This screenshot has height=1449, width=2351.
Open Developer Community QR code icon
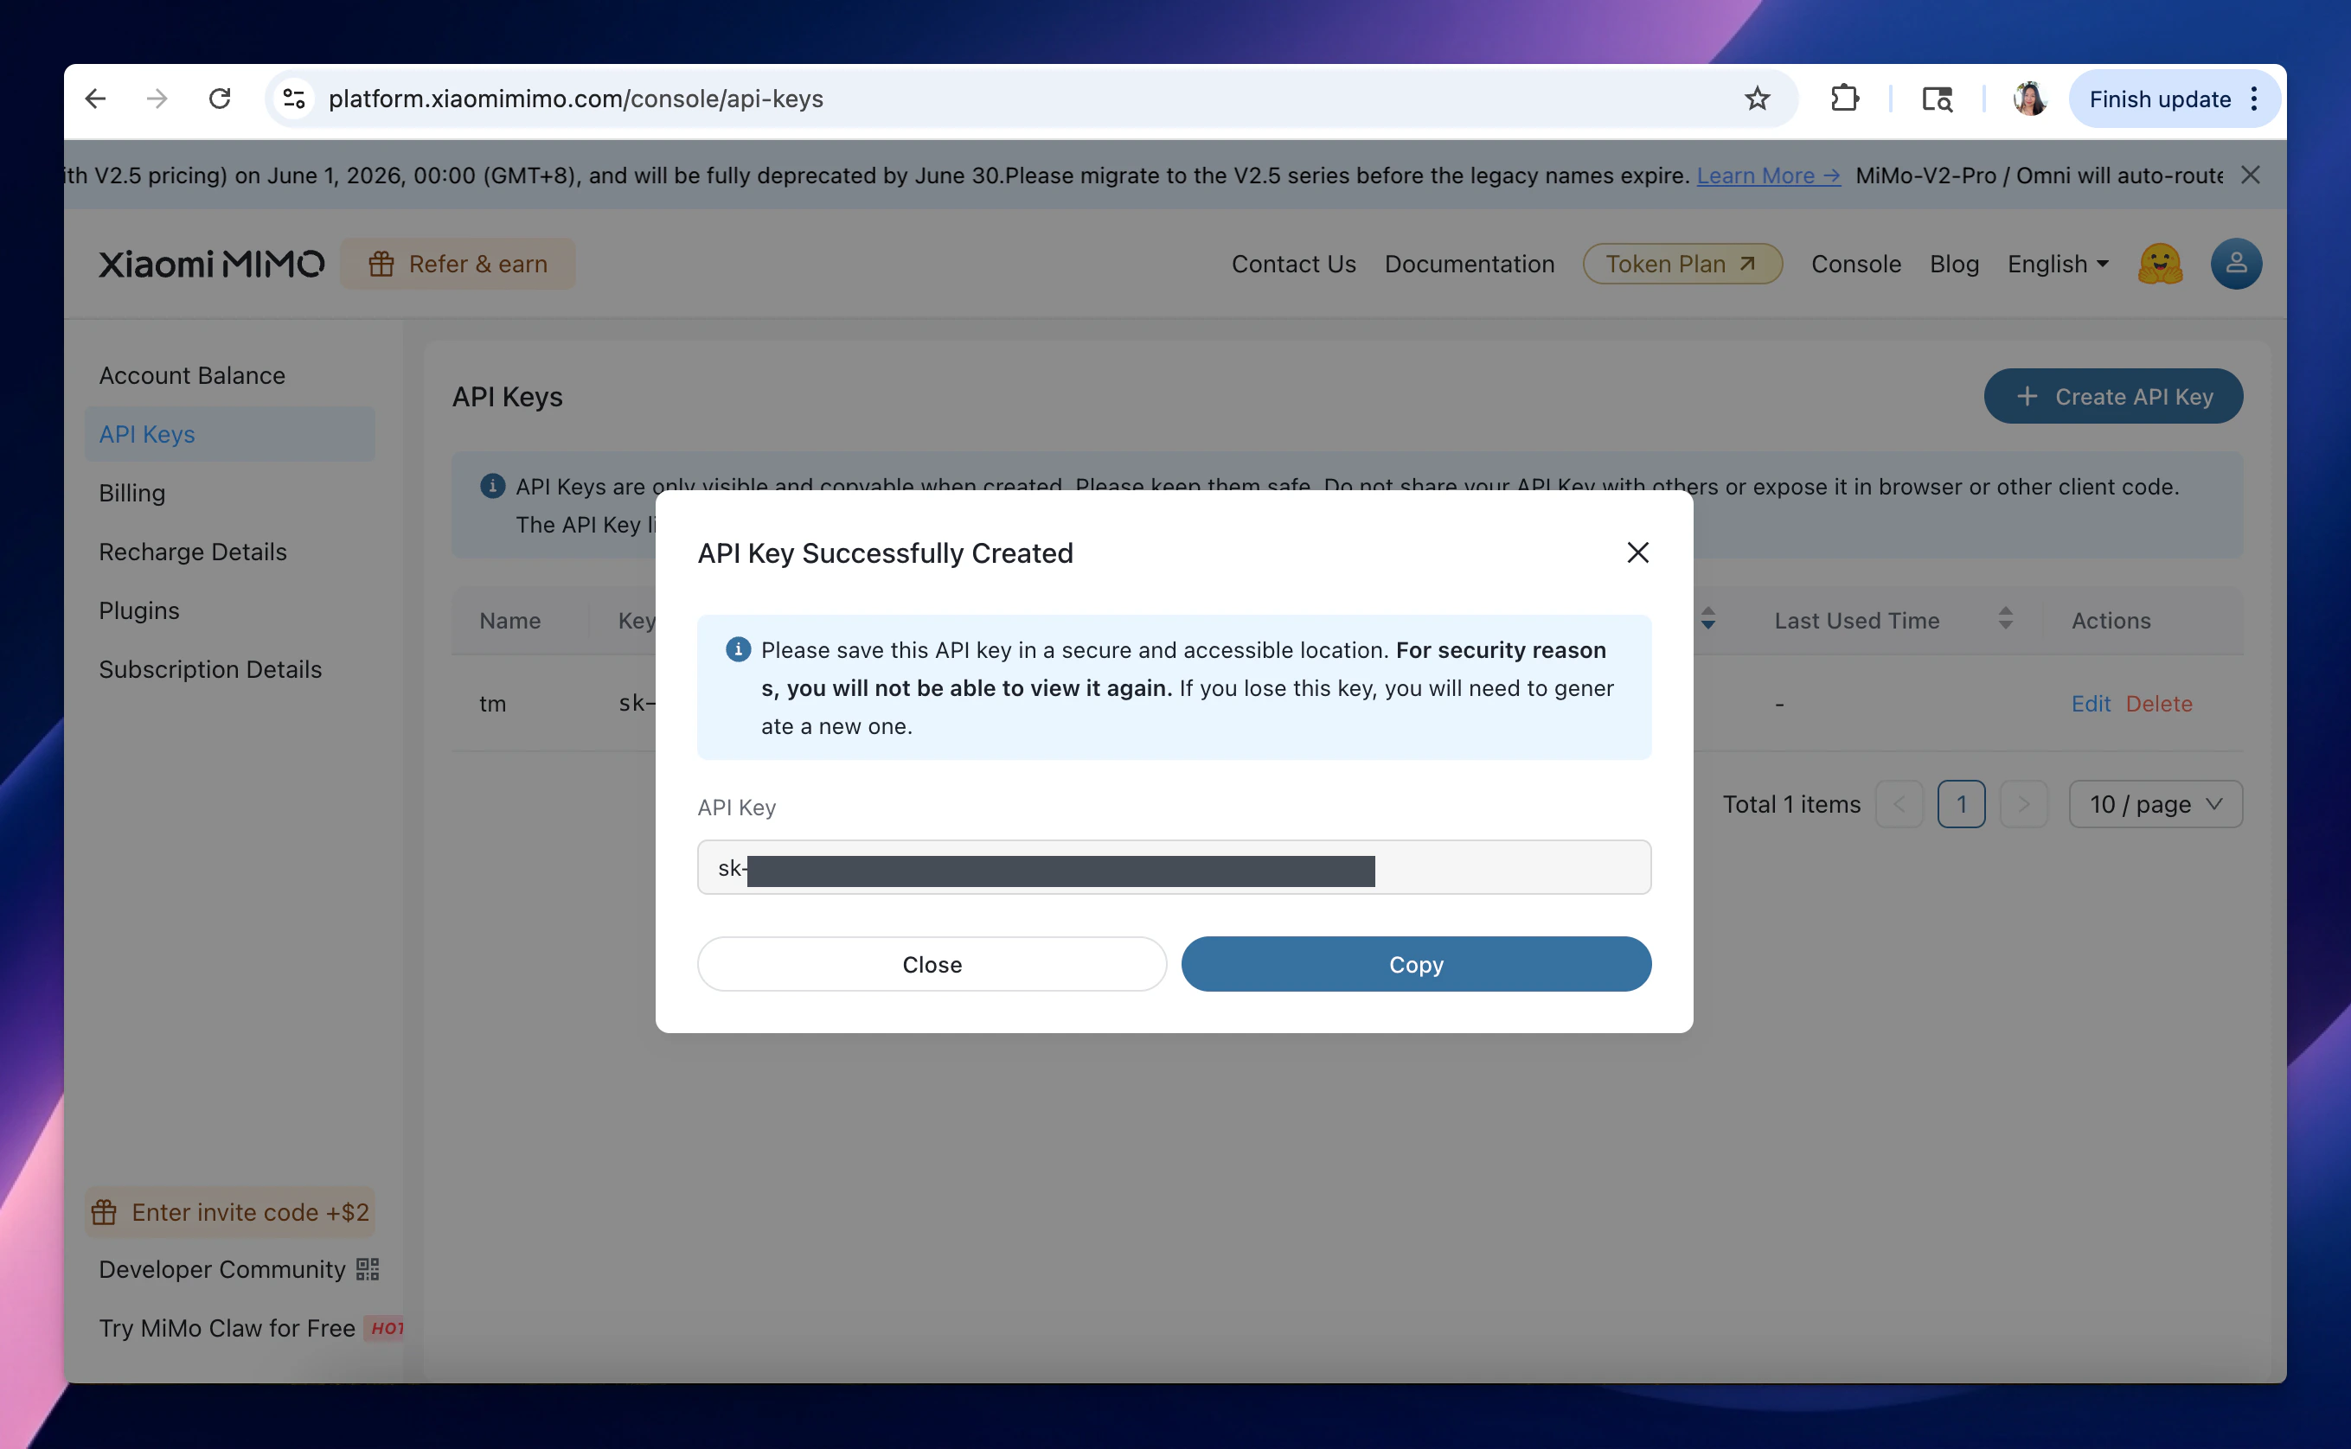pos(368,1269)
